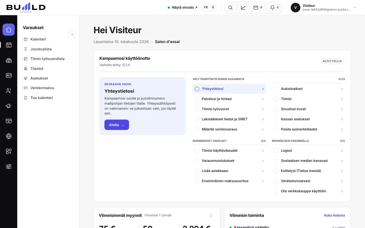Open the Home dashboard icon in the sidebar
Image resolution: width=365 pixels, height=228 pixels.
coord(9,30)
